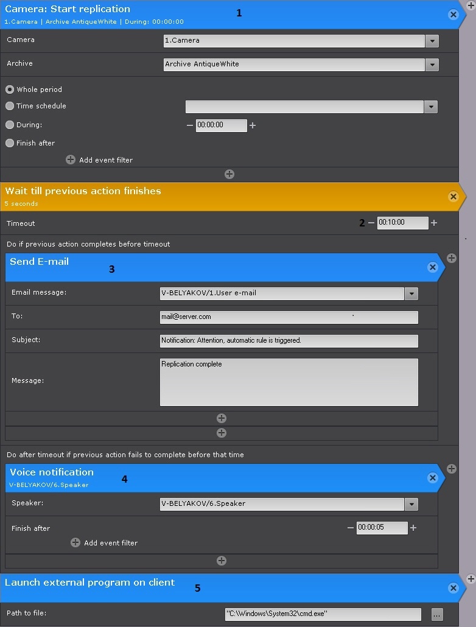
Task: Click the Replication complete message box
Action: 289,382
